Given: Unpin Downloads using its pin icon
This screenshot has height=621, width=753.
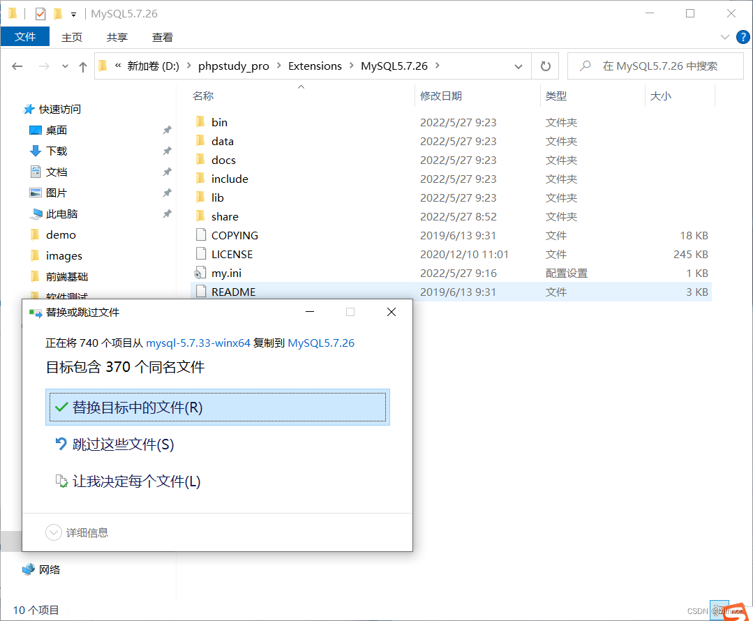Looking at the screenshot, I should pyautogui.click(x=167, y=151).
